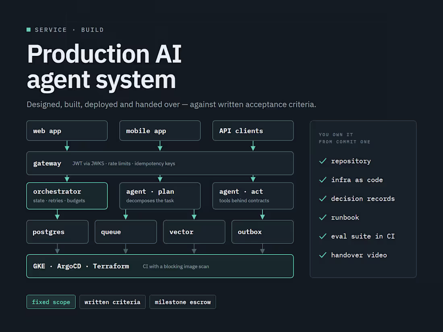This screenshot has width=443, height=332.
Task: Click the checkmark next to repository
Action: click(x=323, y=161)
